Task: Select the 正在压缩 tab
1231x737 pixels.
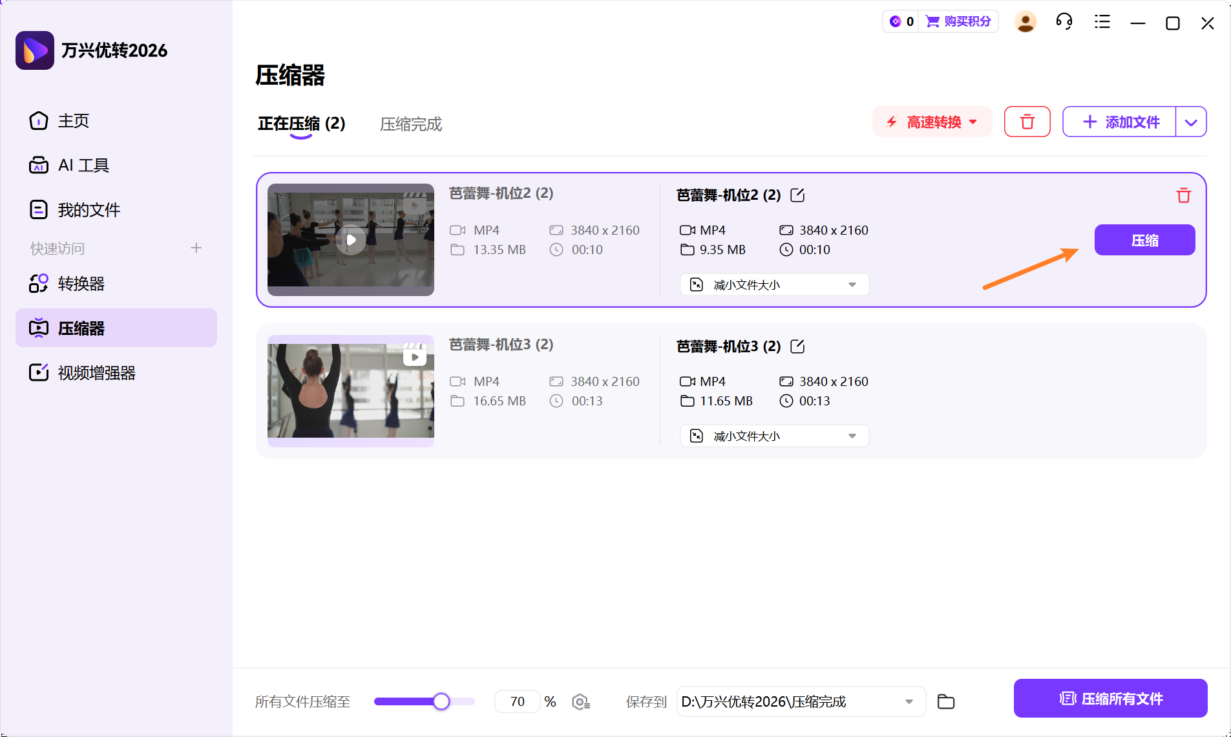Action: coord(301,124)
